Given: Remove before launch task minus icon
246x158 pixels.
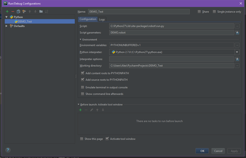Looking at the screenshot, I should (x=86, y=110).
